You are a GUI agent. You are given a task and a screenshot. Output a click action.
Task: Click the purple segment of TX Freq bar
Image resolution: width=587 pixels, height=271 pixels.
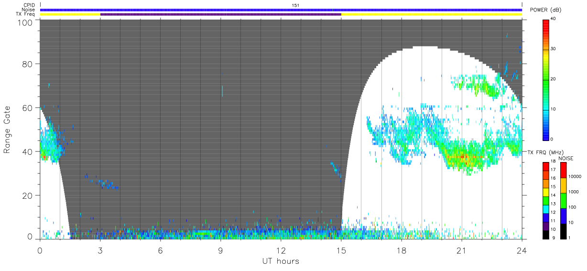pos(221,14)
